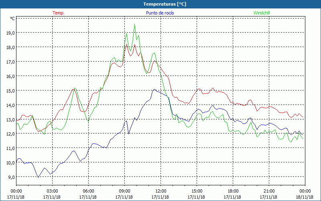Screen dimensions: 321x201
Task: Click the '18,0' y-axis value
Action: pyautogui.click(x=10, y=47)
